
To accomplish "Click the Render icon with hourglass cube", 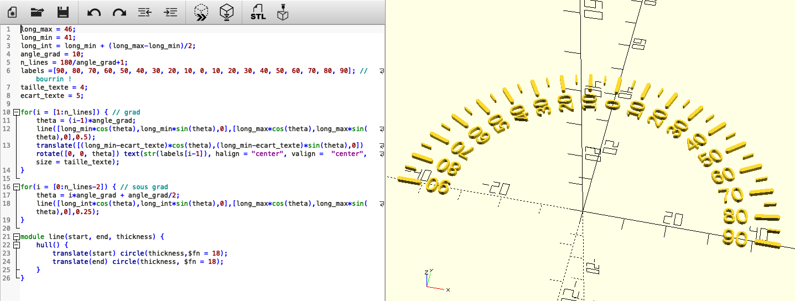I will coord(226,12).
